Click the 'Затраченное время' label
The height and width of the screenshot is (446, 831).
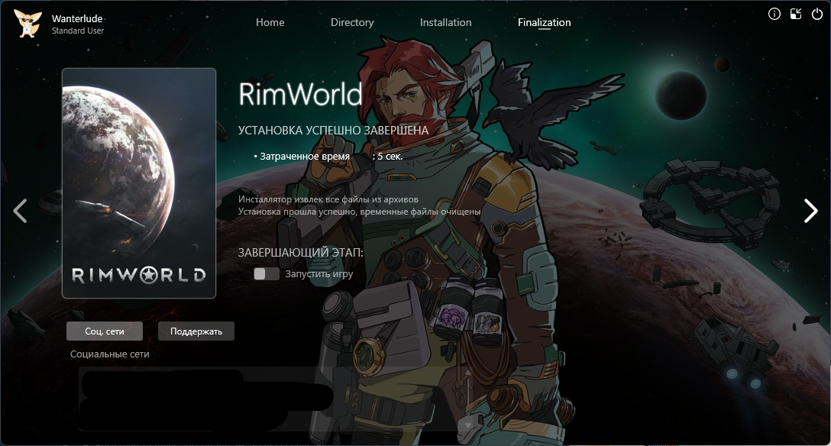click(x=304, y=157)
